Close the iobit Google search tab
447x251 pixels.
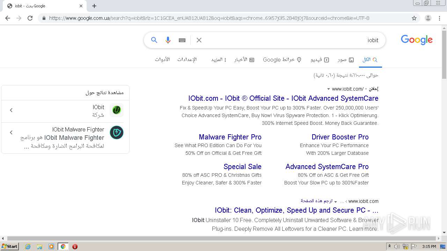(81, 6)
